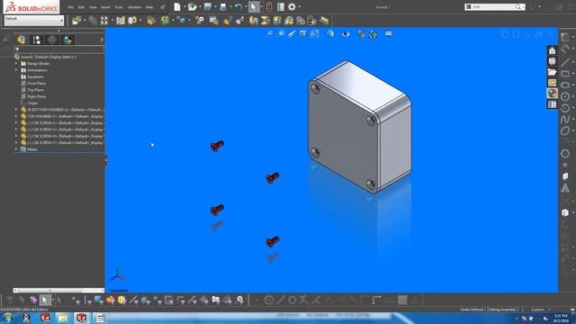
Task: Switch to FeatureManager design tree tab
Action: click(21, 40)
